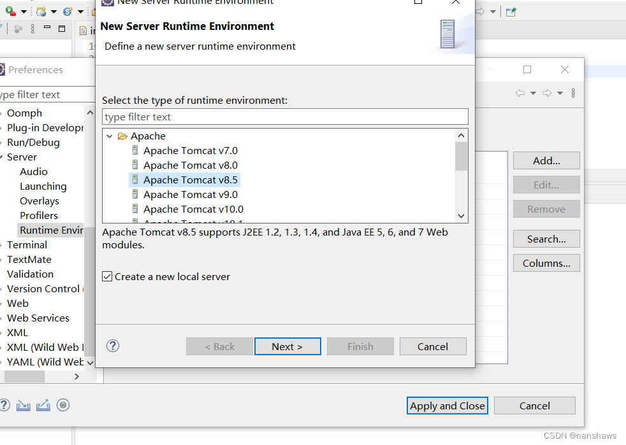Focus the runtime type filter text field
626x445 pixels.
[x=285, y=117]
